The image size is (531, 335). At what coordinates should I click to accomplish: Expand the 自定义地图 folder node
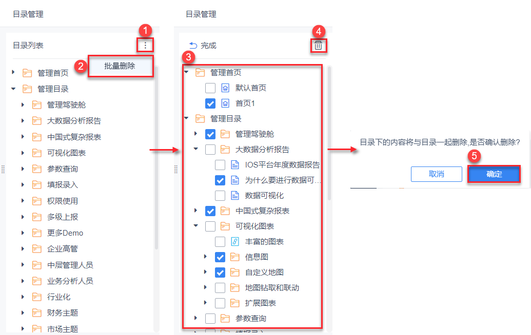click(x=205, y=272)
